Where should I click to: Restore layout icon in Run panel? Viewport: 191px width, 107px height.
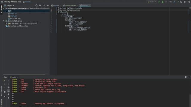pyautogui.click(x=5, y=92)
